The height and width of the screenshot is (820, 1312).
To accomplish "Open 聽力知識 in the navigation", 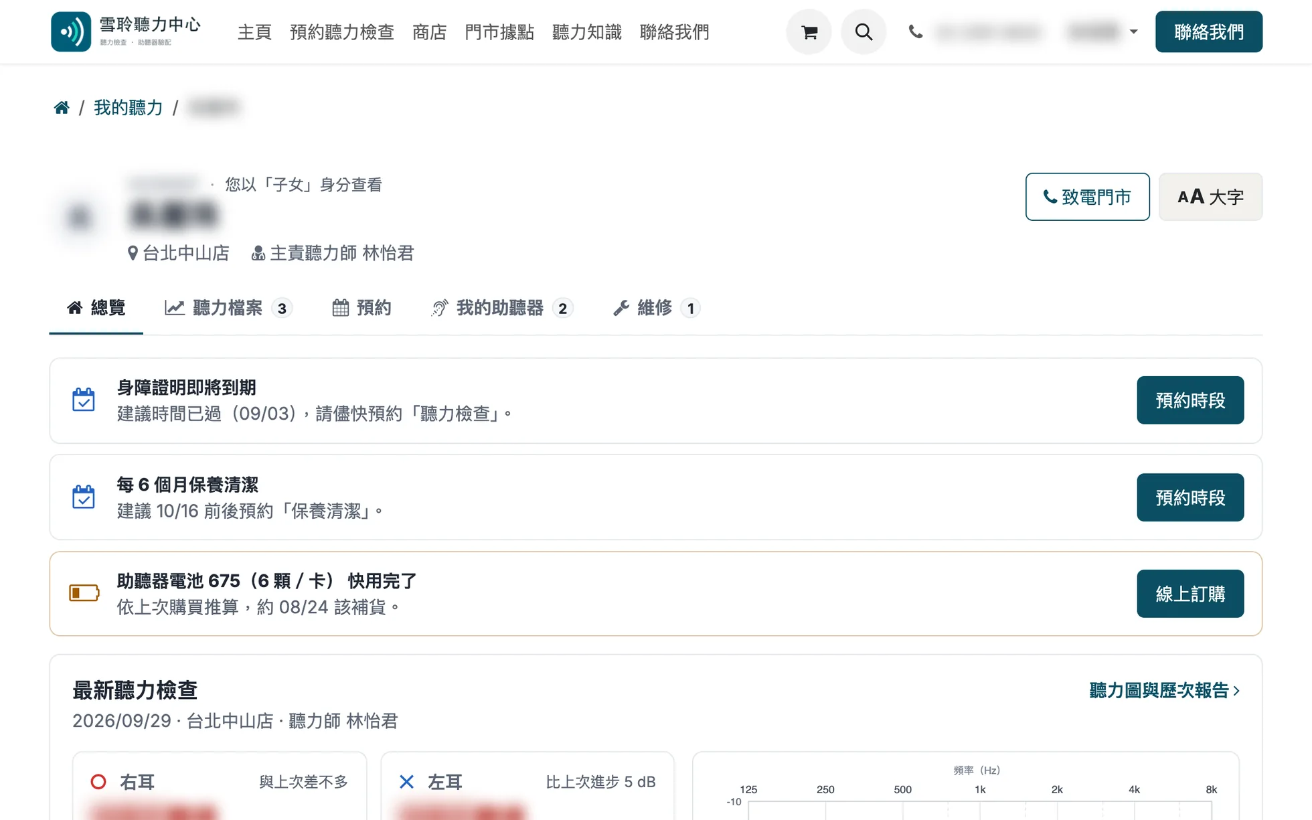I will (587, 31).
